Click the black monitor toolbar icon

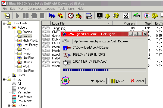click(99, 16)
